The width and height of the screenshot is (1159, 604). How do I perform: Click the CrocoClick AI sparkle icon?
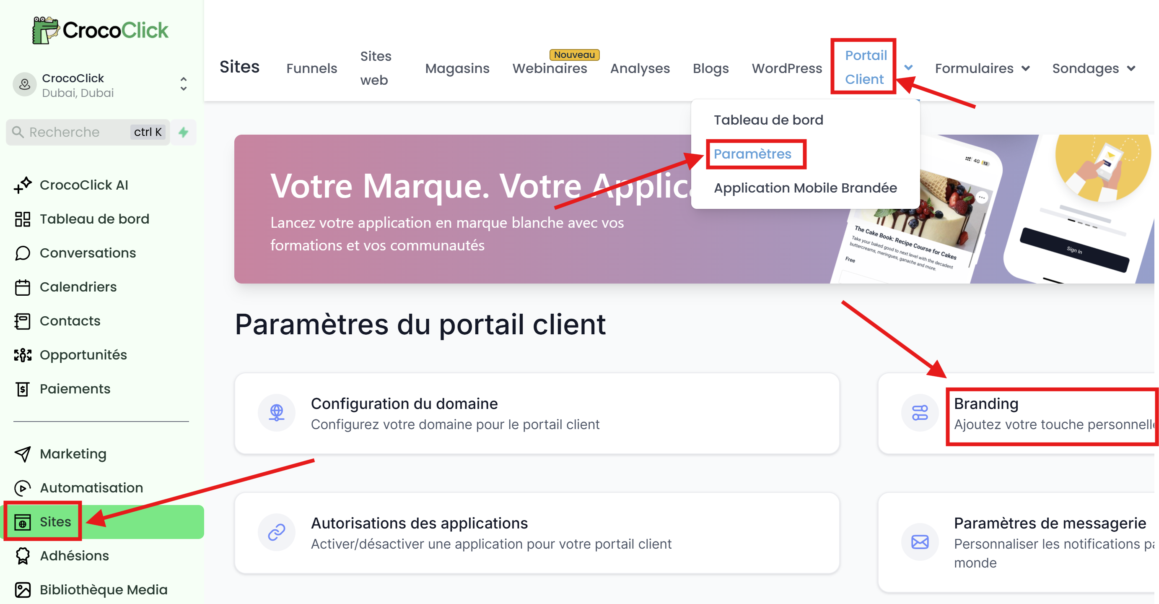click(x=23, y=185)
